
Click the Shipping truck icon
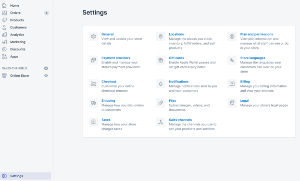(x=93, y=103)
